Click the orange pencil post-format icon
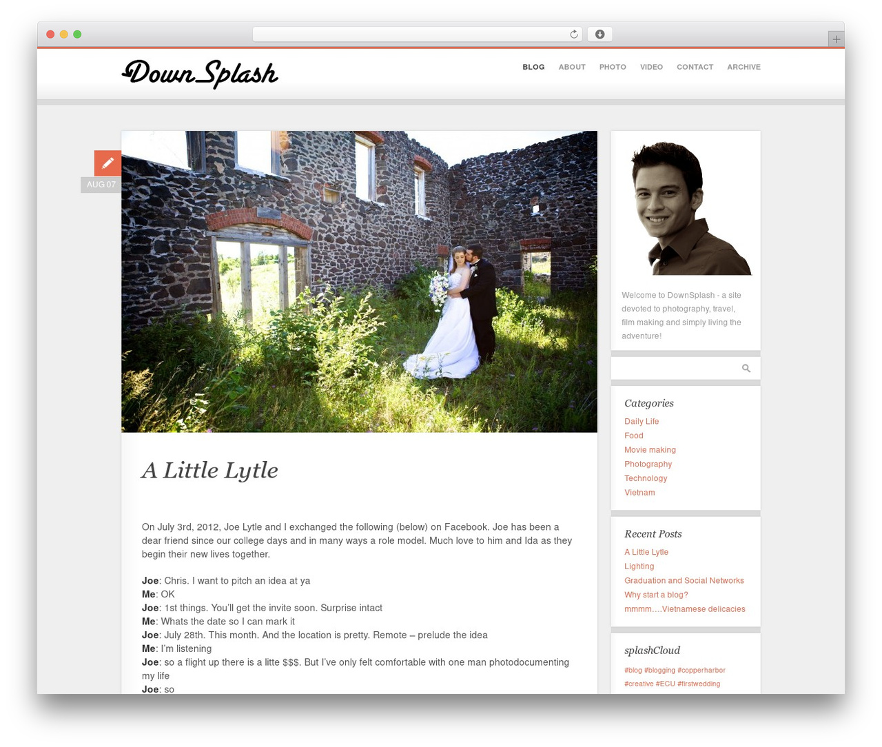This screenshot has height=747, width=882. 107,163
